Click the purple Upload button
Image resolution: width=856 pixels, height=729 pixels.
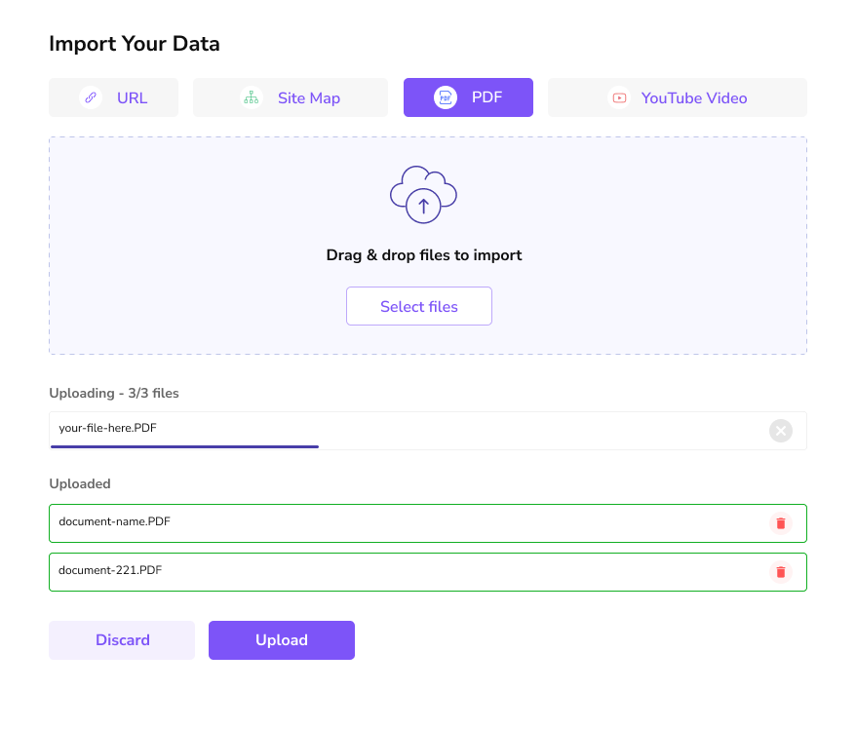click(282, 640)
